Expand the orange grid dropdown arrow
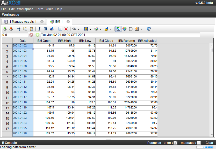216x149 pixels. pos(141,29)
